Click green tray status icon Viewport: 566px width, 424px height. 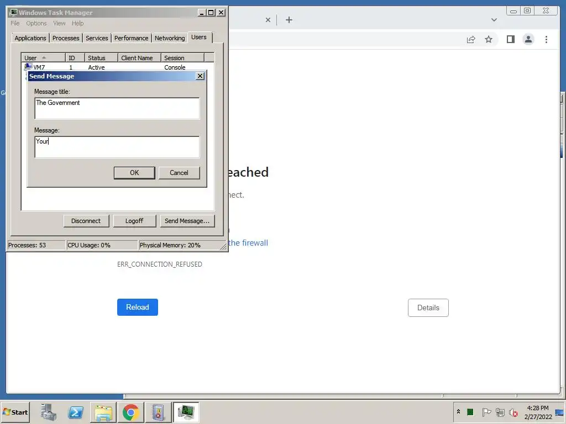[x=470, y=412]
